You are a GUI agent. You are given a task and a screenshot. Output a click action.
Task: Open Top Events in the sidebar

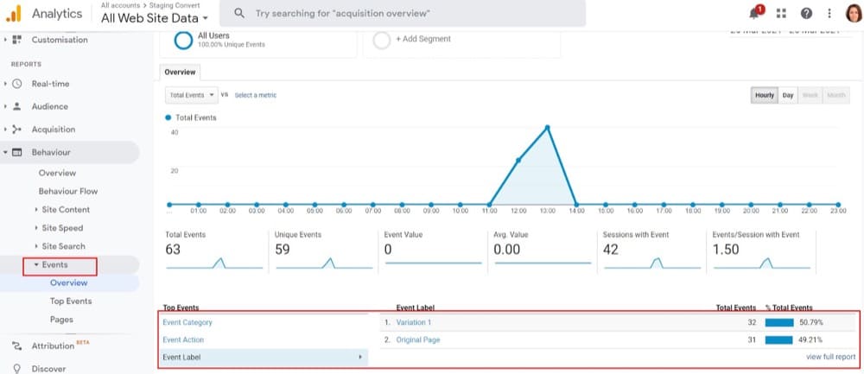[x=71, y=301]
